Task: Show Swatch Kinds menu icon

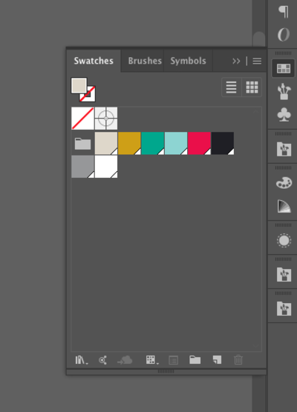Action: (x=152, y=360)
